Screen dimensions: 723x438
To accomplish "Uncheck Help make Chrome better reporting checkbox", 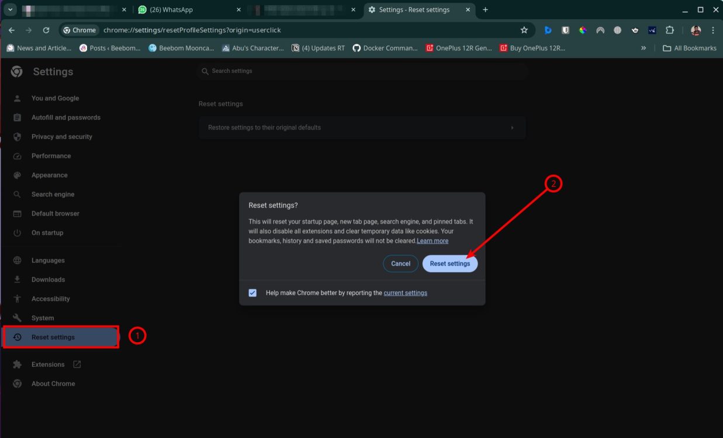I will [x=252, y=293].
